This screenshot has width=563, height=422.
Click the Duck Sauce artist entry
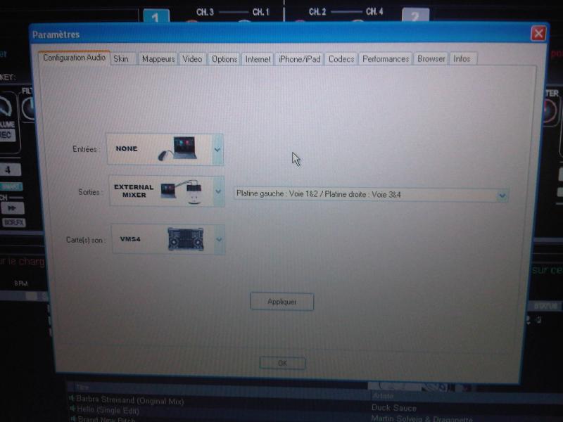[394, 408]
